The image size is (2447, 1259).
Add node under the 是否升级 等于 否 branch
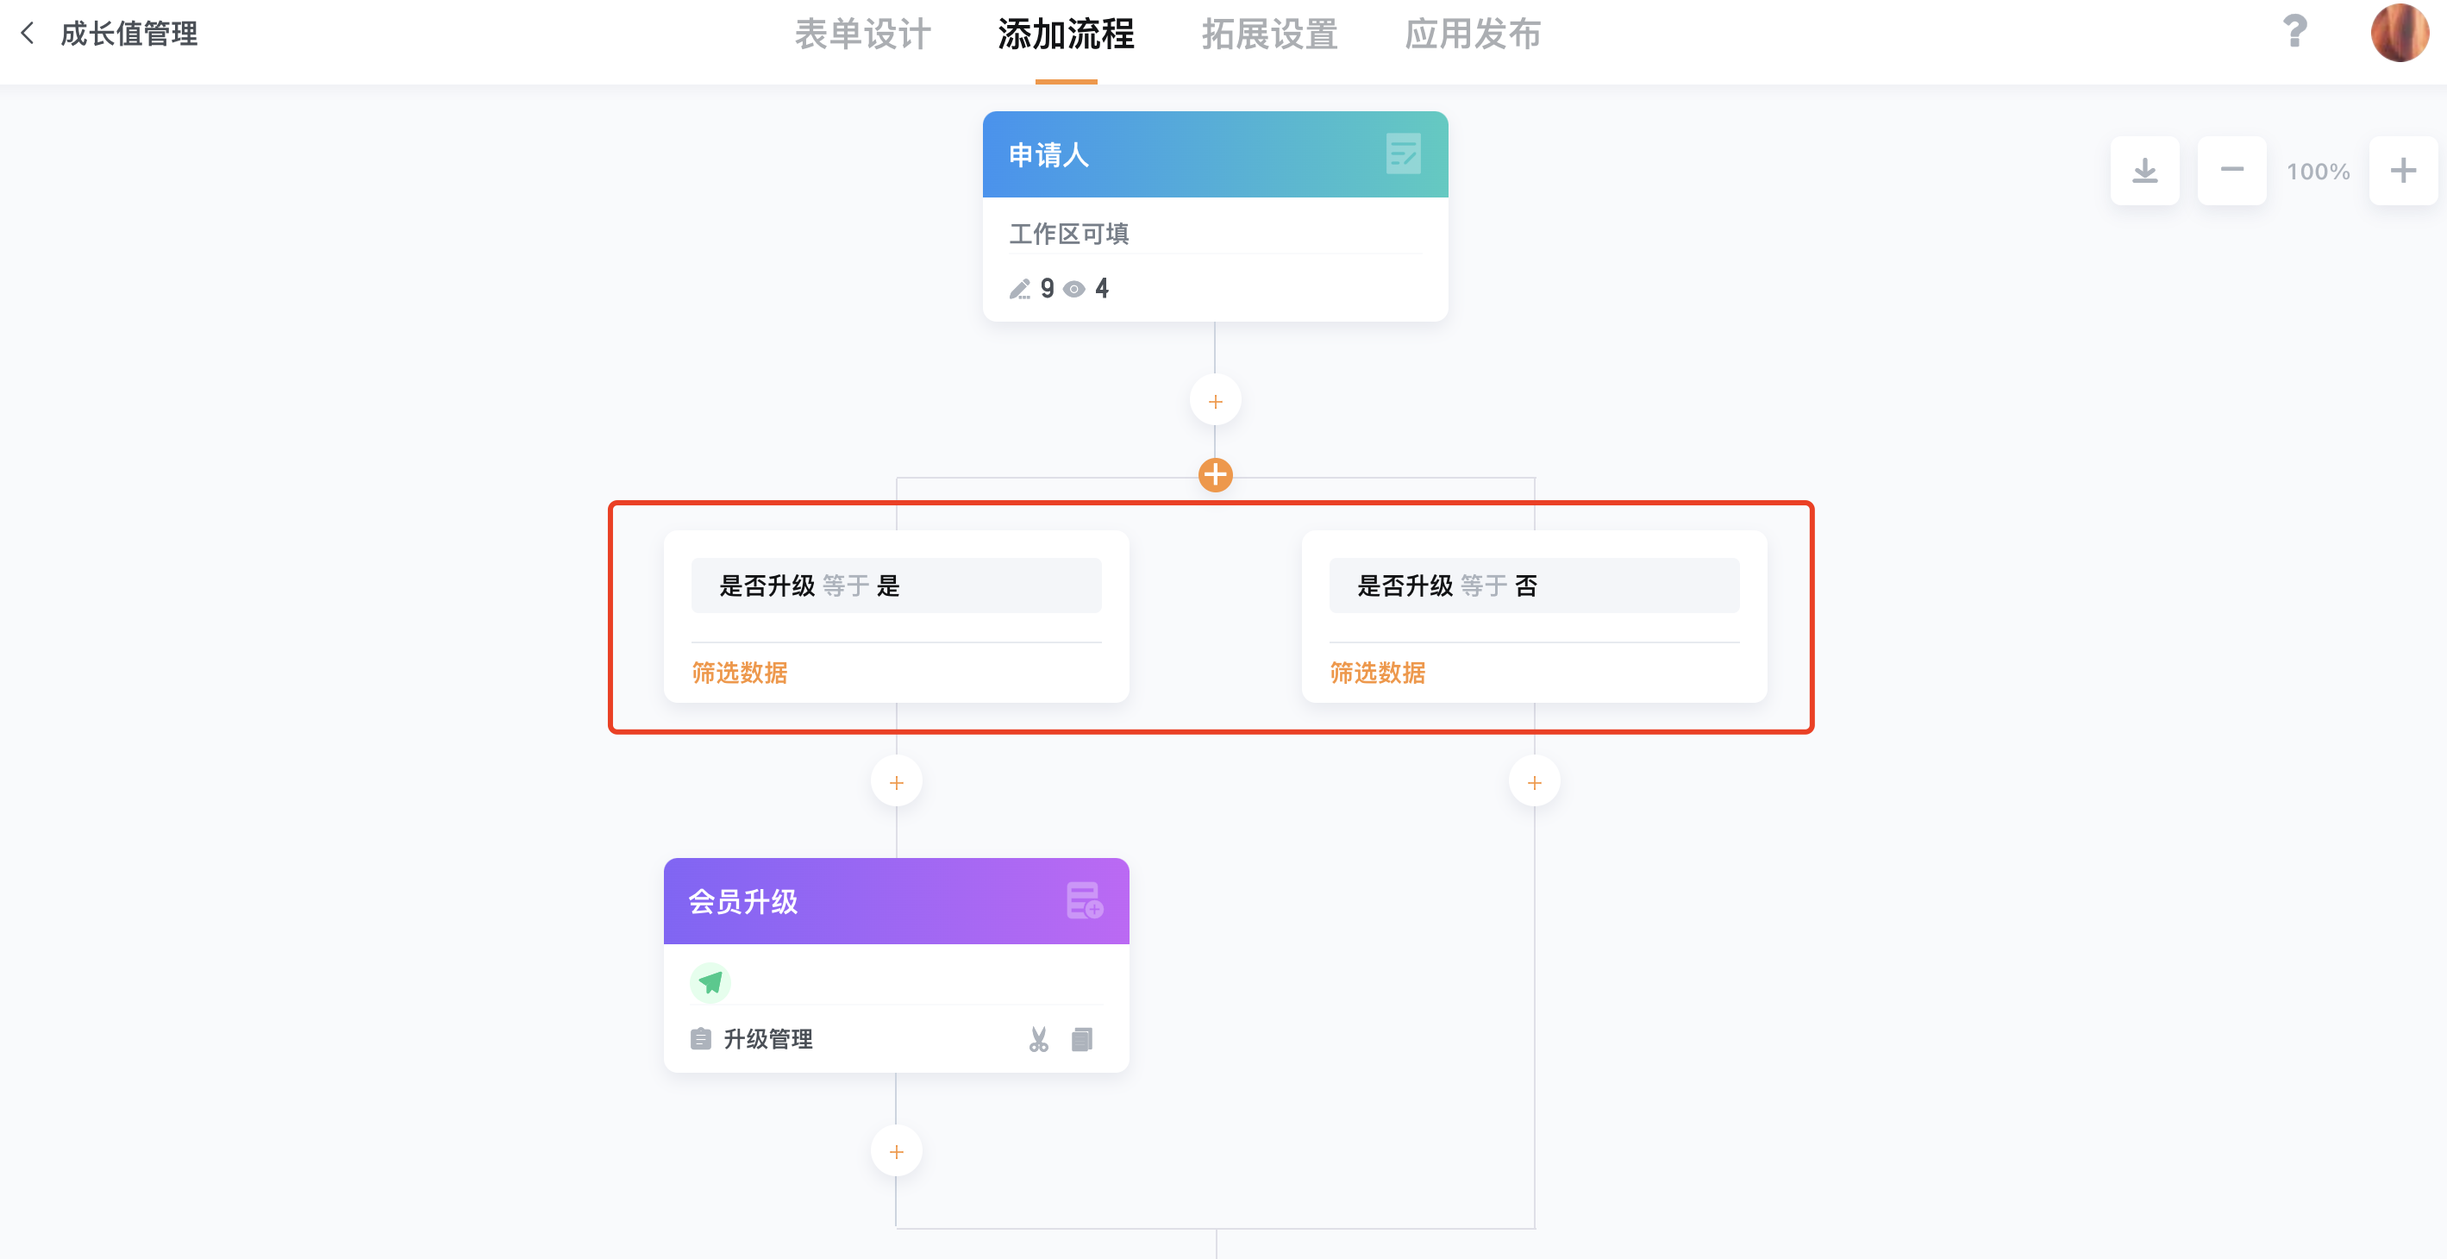coord(1534,783)
